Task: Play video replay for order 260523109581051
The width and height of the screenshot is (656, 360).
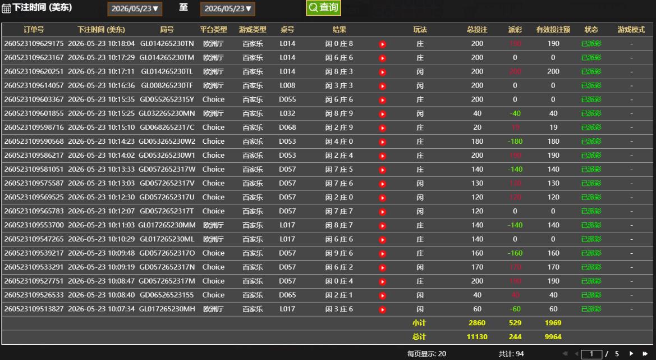Action: [x=382, y=170]
